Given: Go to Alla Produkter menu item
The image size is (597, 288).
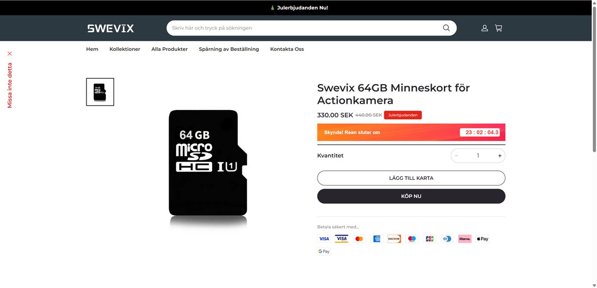Looking at the screenshot, I should (170, 49).
